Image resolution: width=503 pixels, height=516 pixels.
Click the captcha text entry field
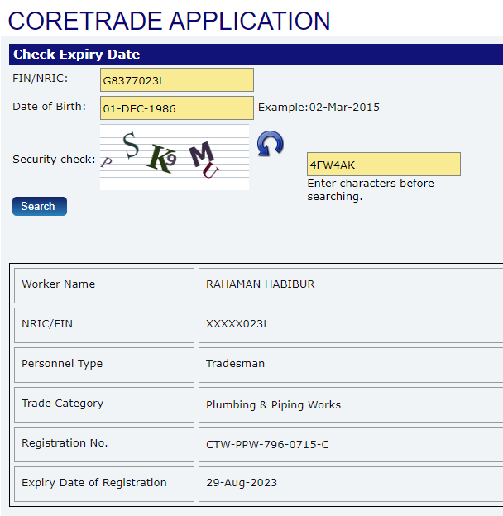pyautogui.click(x=383, y=164)
